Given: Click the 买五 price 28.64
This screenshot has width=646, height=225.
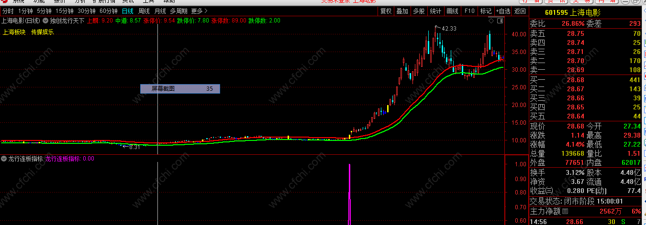Looking at the screenshot, I should coord(575,116).
